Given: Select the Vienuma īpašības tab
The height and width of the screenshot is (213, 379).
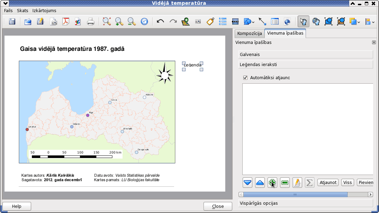Looking at the screenshot, I should pos(285,33).
